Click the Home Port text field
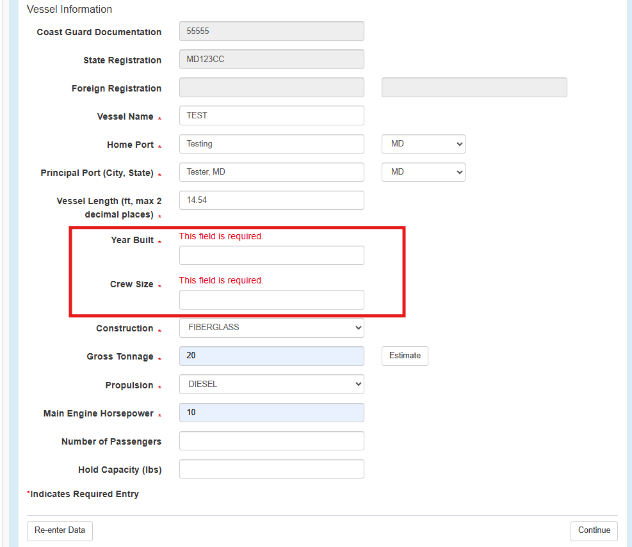The height and width of the screenshot is (547, 632). (271, 144)
